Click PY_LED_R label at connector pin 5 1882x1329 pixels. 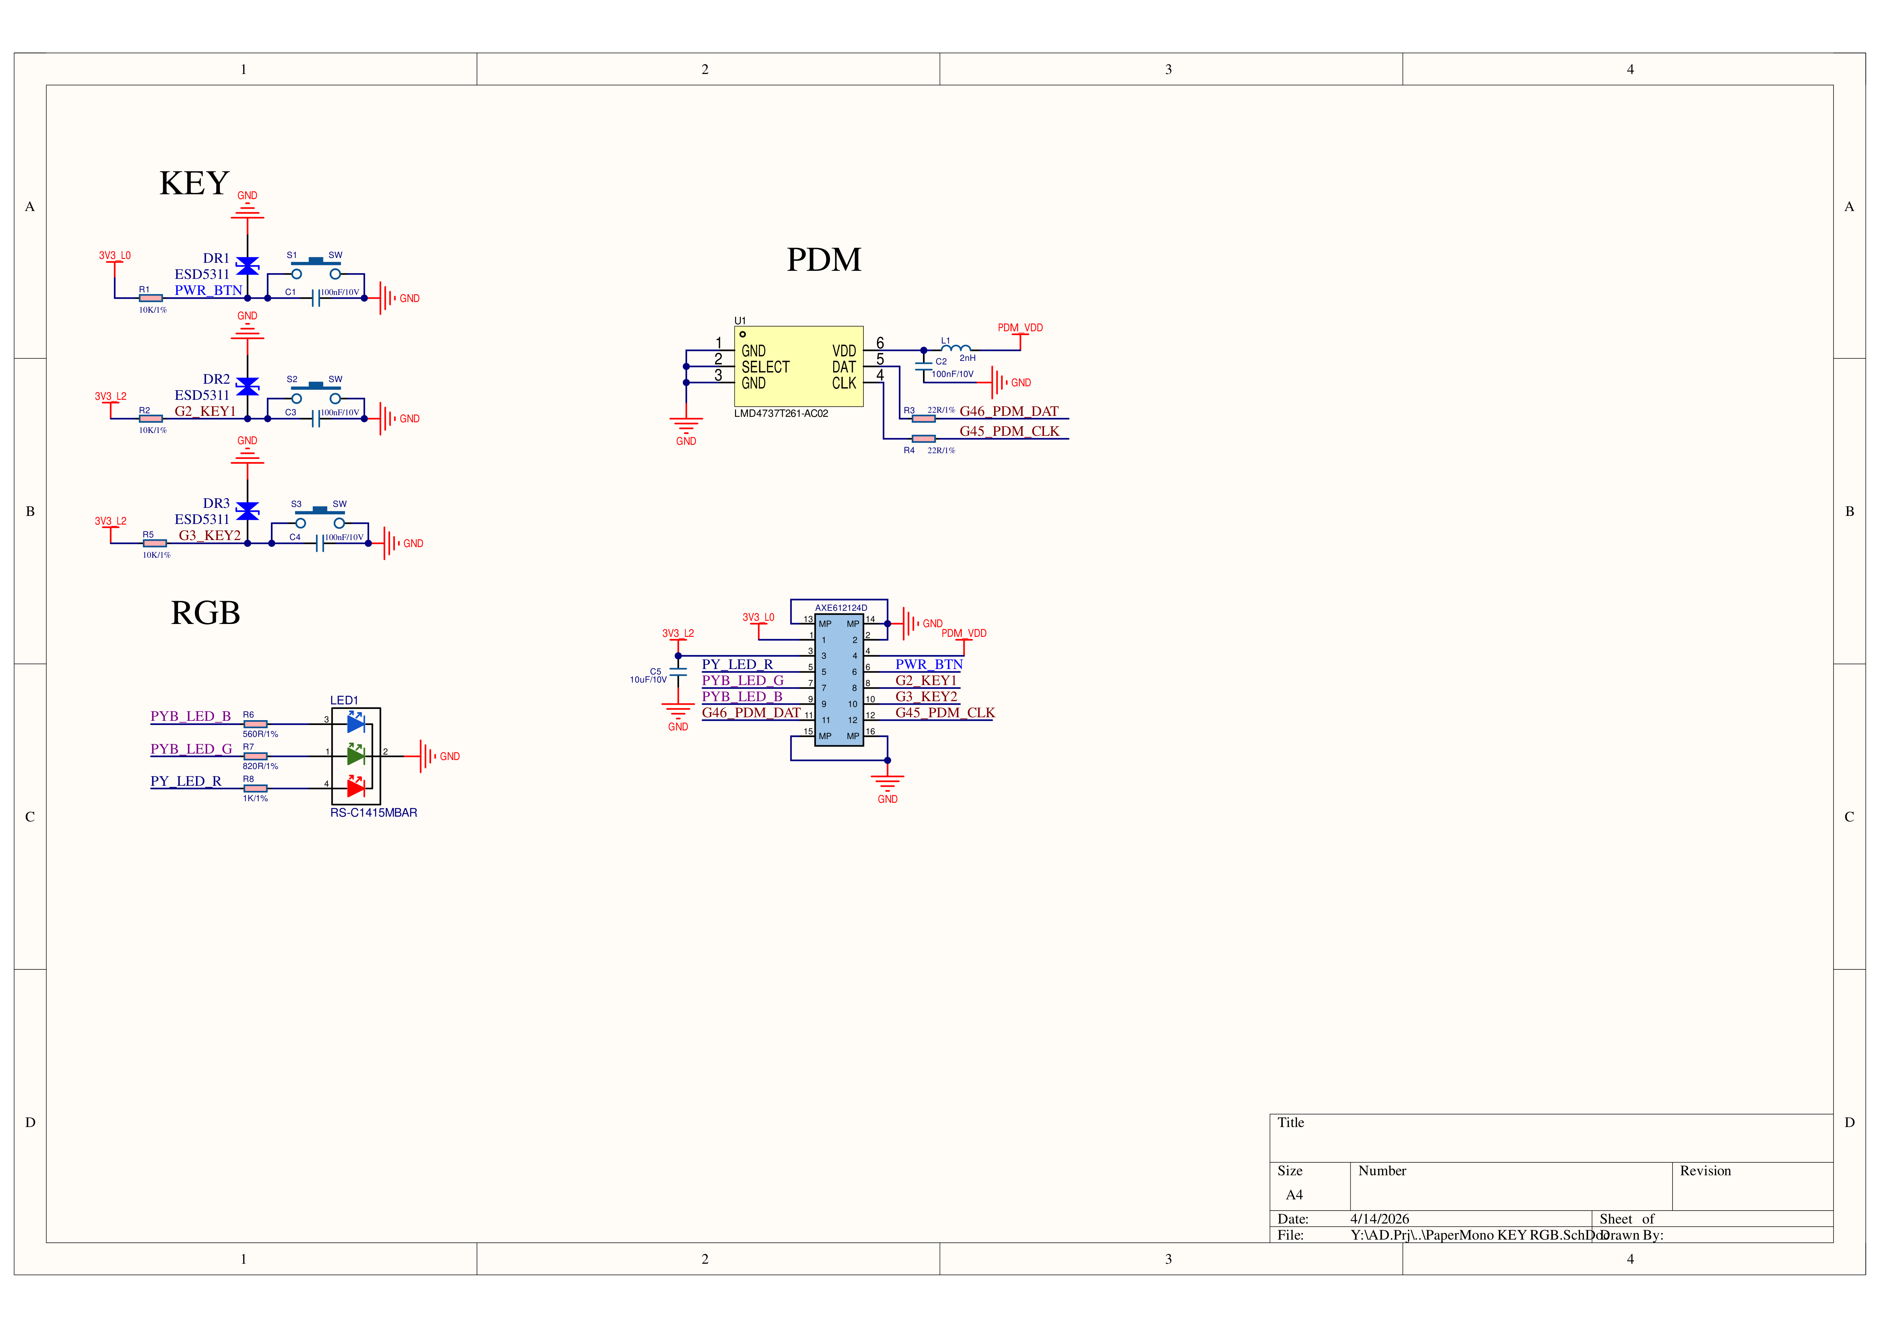[738, 664]
